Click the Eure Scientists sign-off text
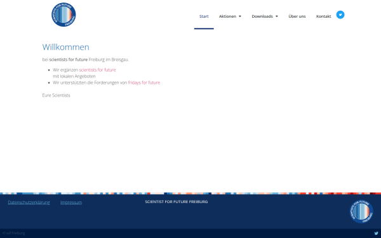This screenshot has height=238, width=381. [56, 95]
